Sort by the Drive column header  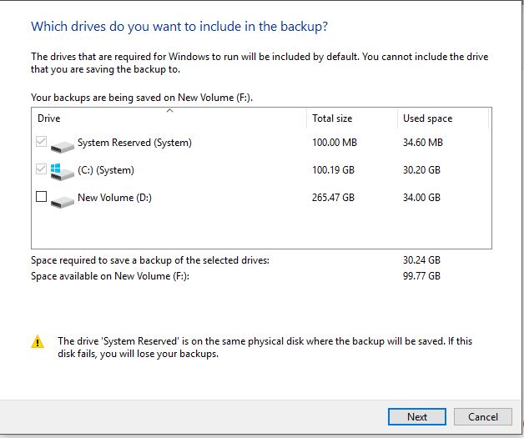(x=169, y=118)
